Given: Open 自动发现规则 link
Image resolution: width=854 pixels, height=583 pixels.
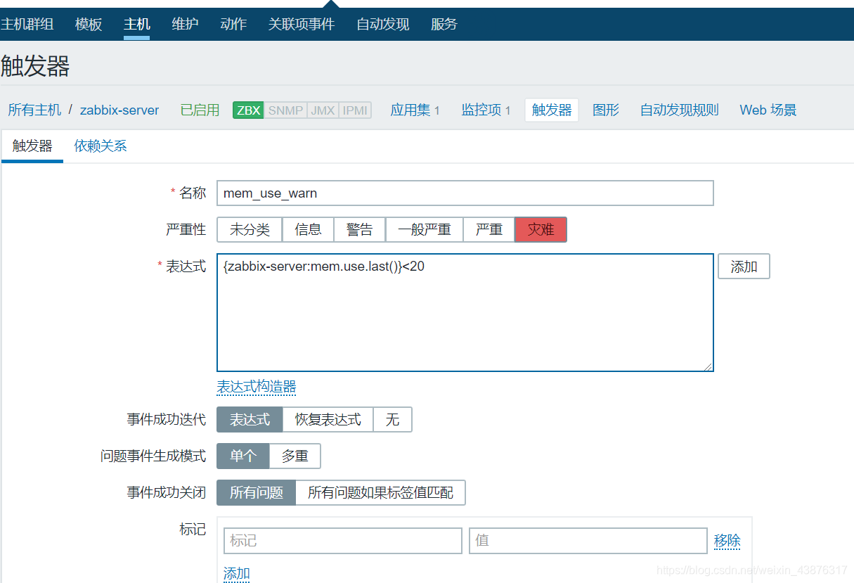Looking at the screenshot, I should coord(679,110).
